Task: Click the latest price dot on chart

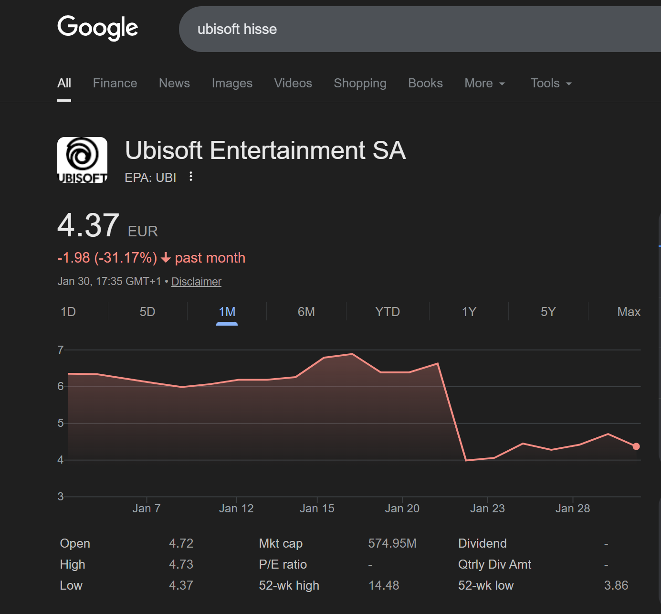Action: (x=636, y=446)
